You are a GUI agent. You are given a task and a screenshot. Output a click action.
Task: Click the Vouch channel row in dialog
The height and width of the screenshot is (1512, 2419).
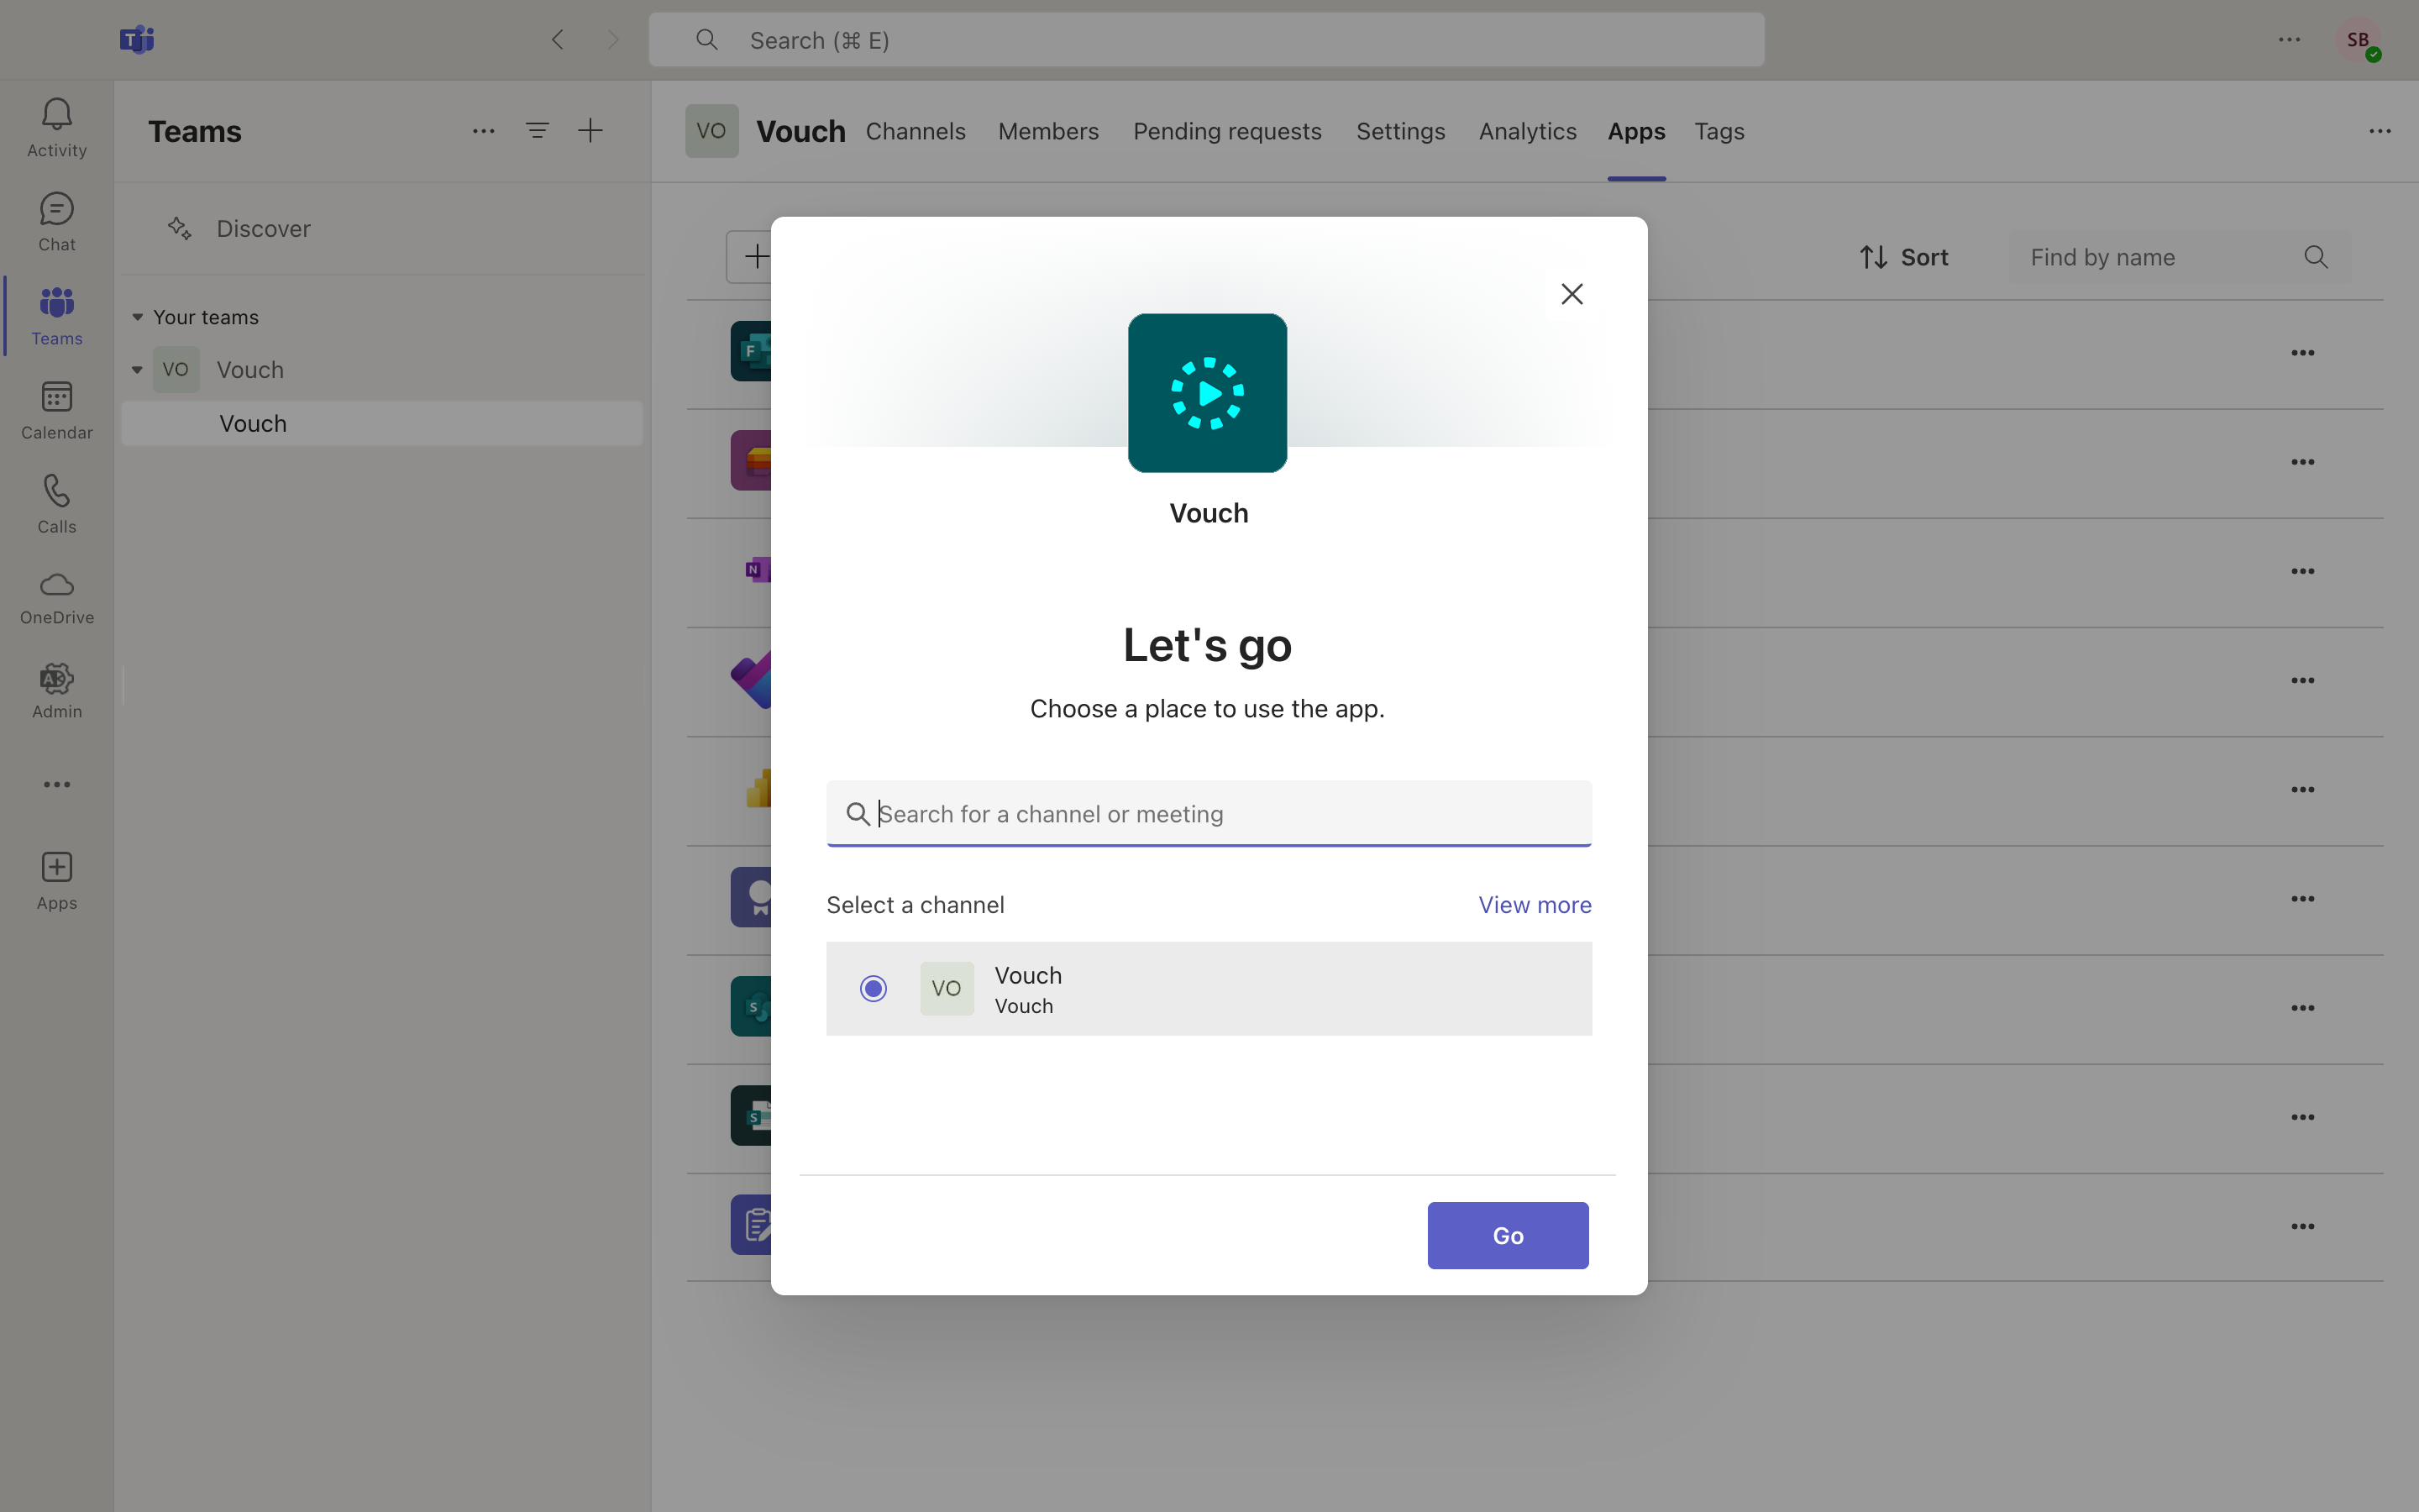click(x=1209, y=989)
